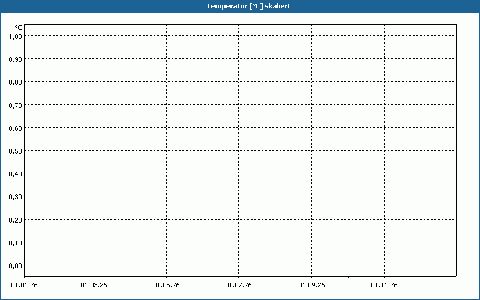480x300 pixels.
Task: Choose the 0,20 y-axis tick label
Action: coord(16,220)
